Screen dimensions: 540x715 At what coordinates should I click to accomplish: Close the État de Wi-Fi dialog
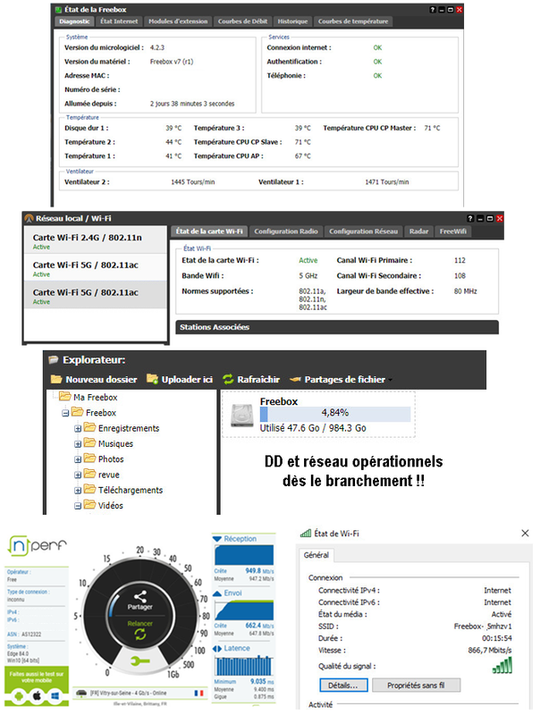click(x=526, y=533)
